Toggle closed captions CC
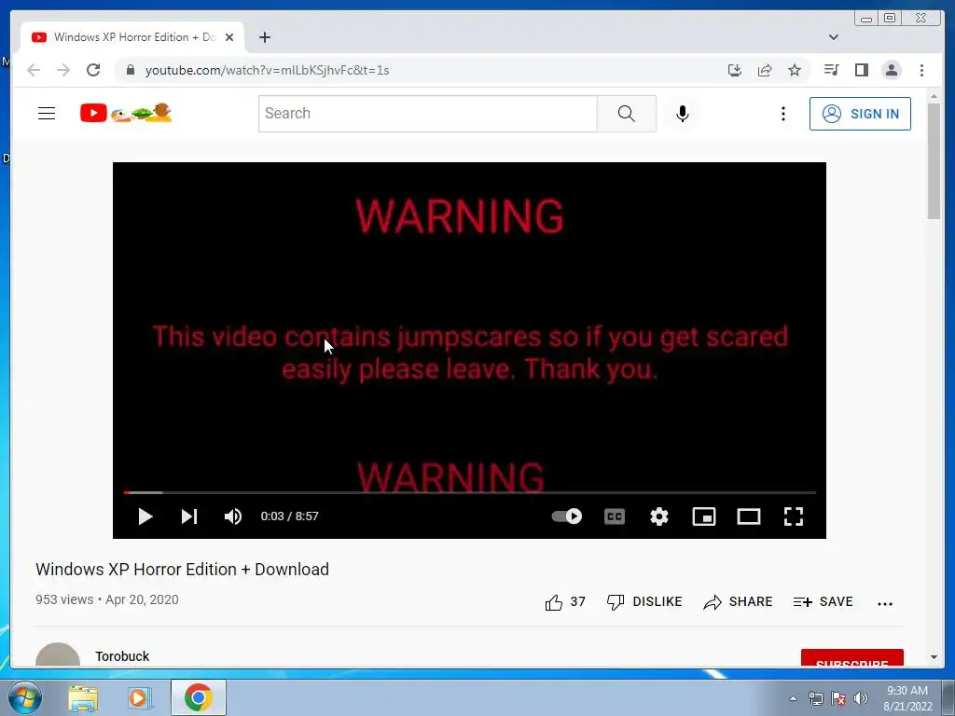 click(615, 516)
